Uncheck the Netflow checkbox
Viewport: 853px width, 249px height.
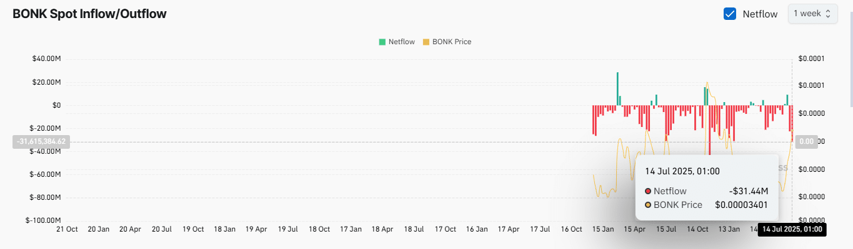click(x=729, y=14)
